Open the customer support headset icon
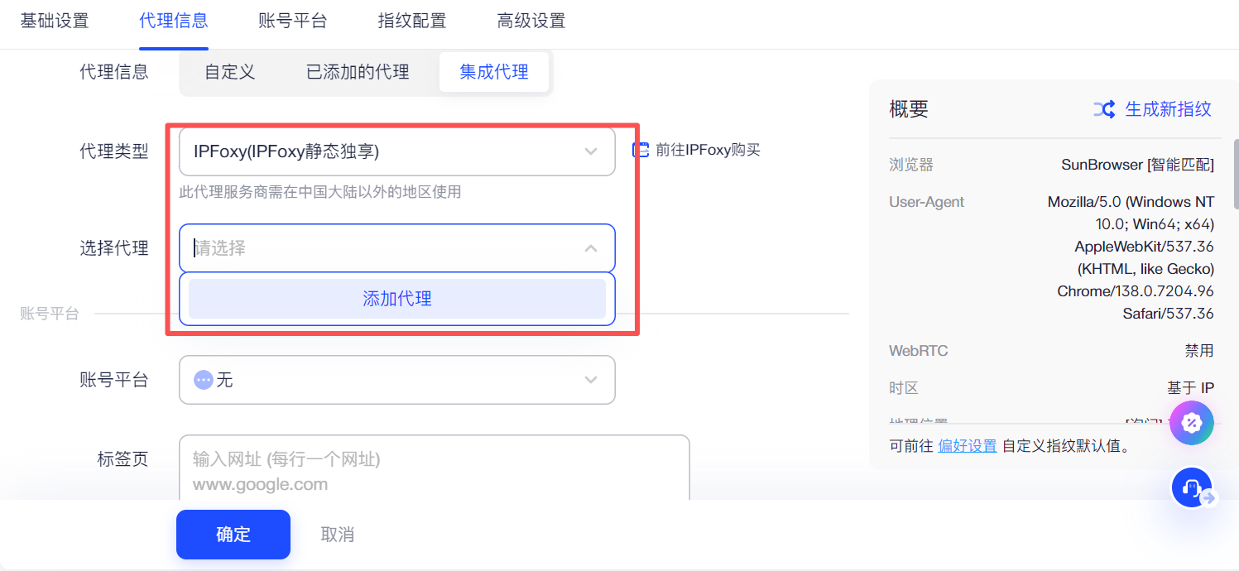Screen dimensions: 1239x571 [1192, 487]
